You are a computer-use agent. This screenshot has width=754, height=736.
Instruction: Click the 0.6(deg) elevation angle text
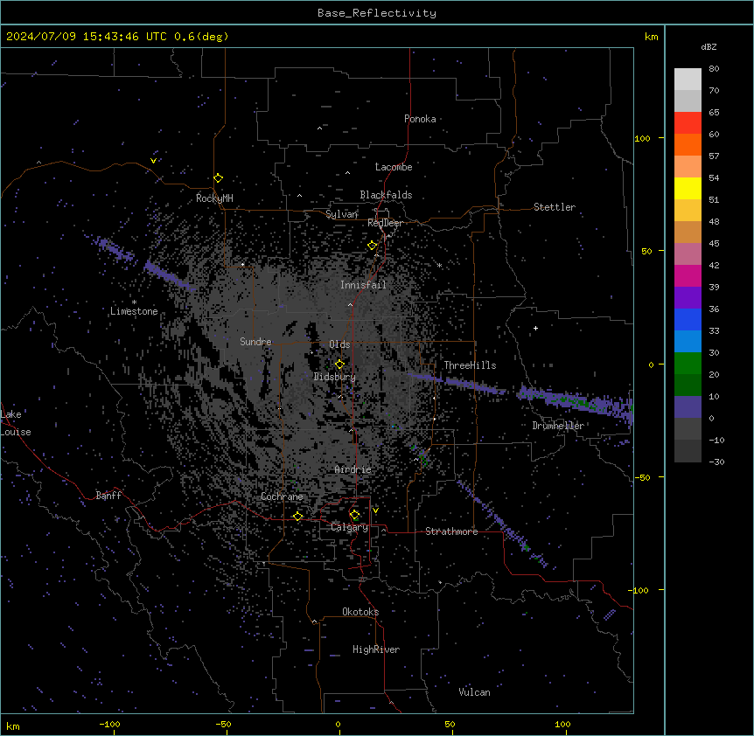tap(201, 37)
